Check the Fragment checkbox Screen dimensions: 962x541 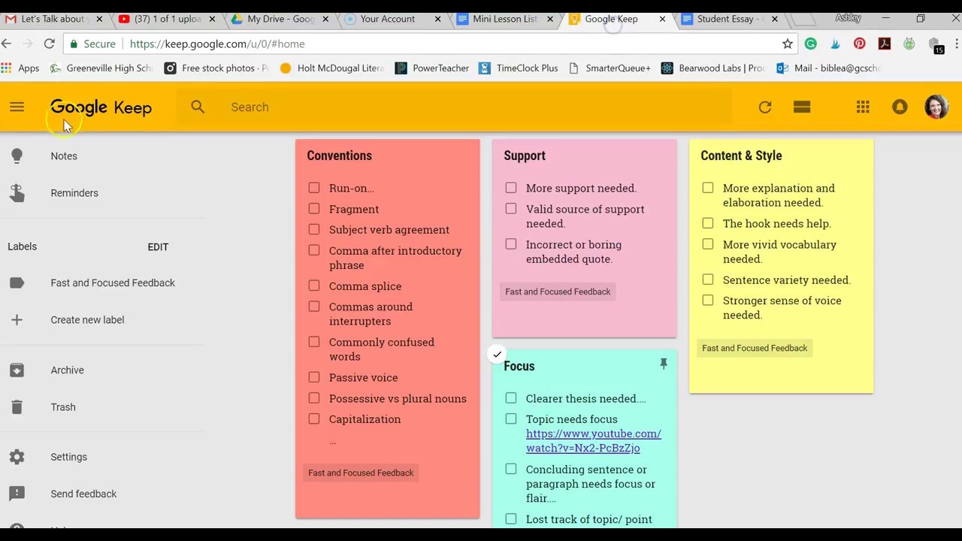tap(313, 209)
